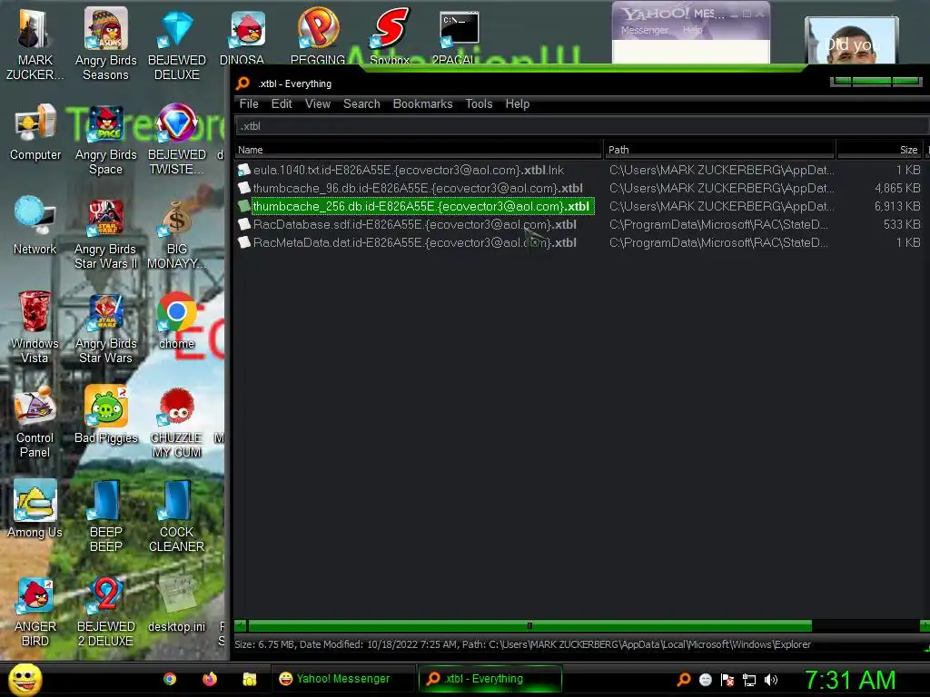Viewport: 930px width, 697px height.
Task: Open the Search menu in Everything
Action: pos(361,103)
